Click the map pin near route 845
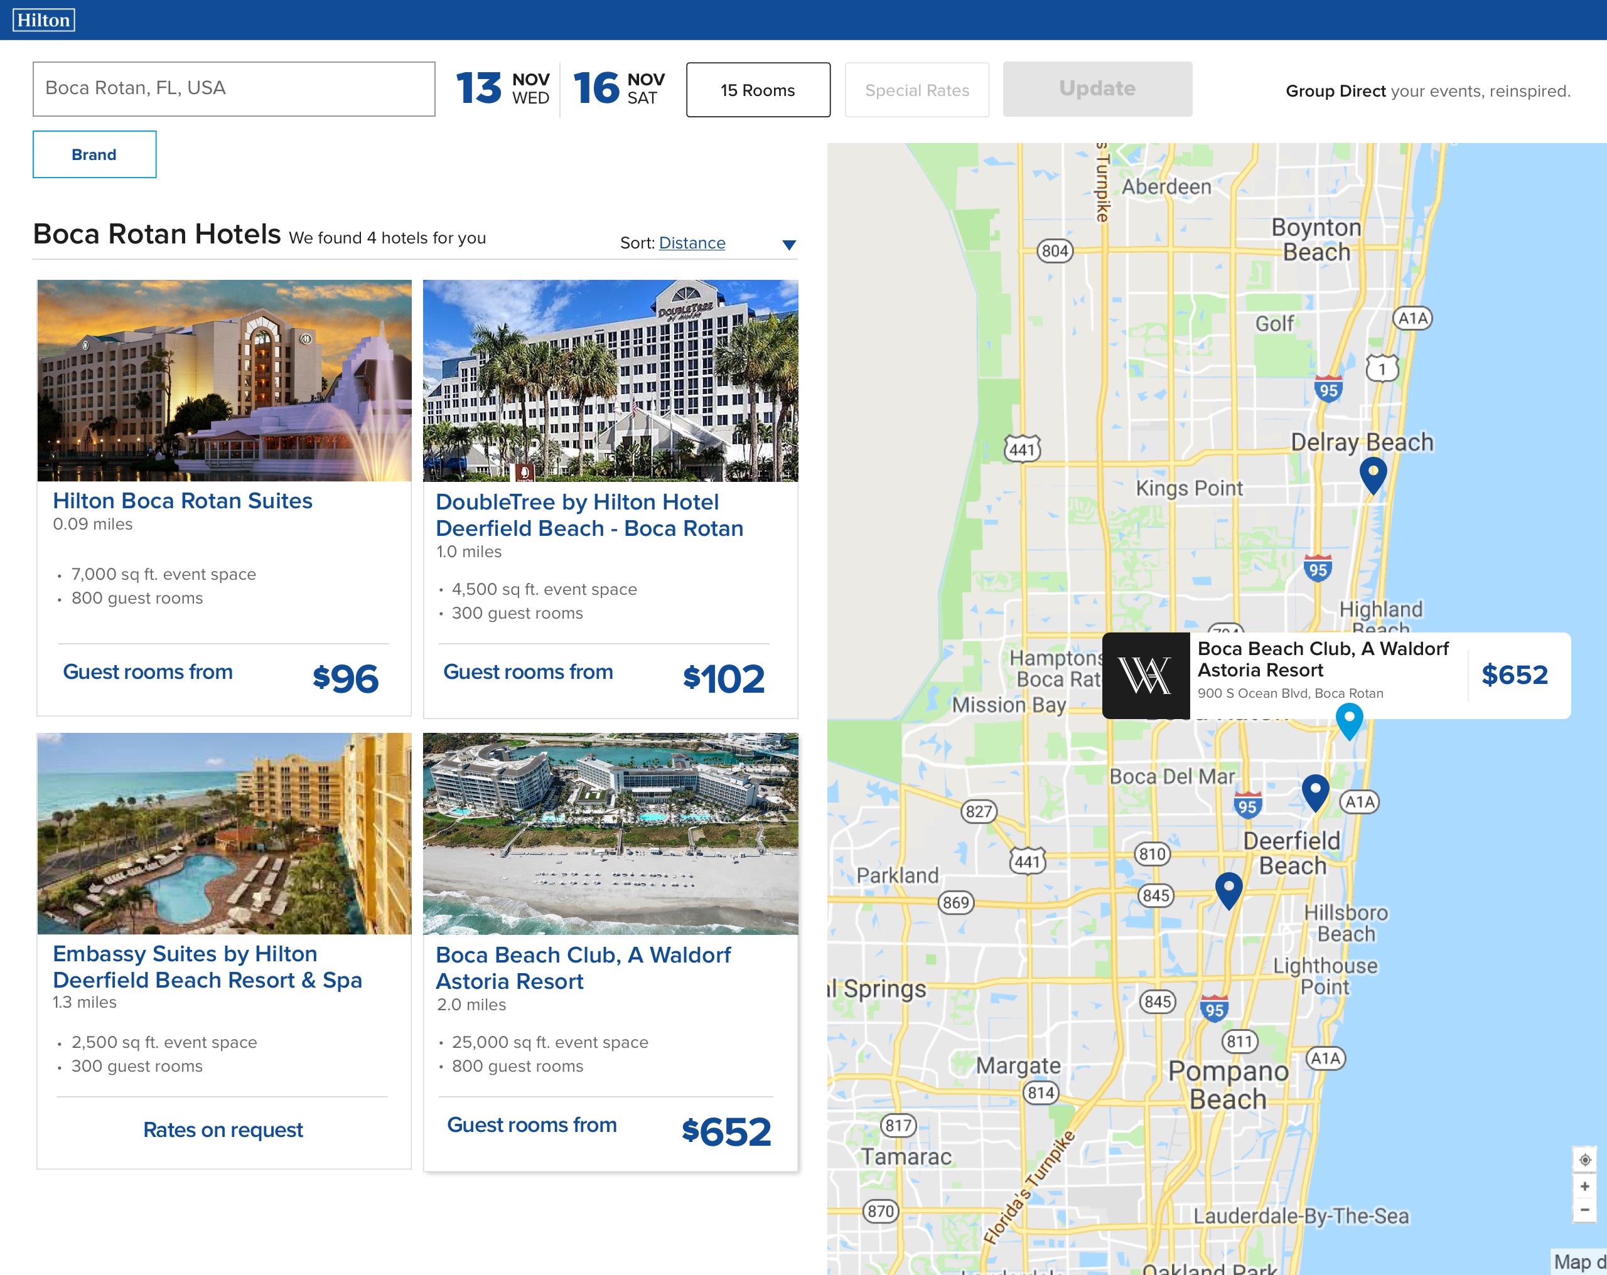The image size is (1607, 1275). click(x=1228, y=888)
